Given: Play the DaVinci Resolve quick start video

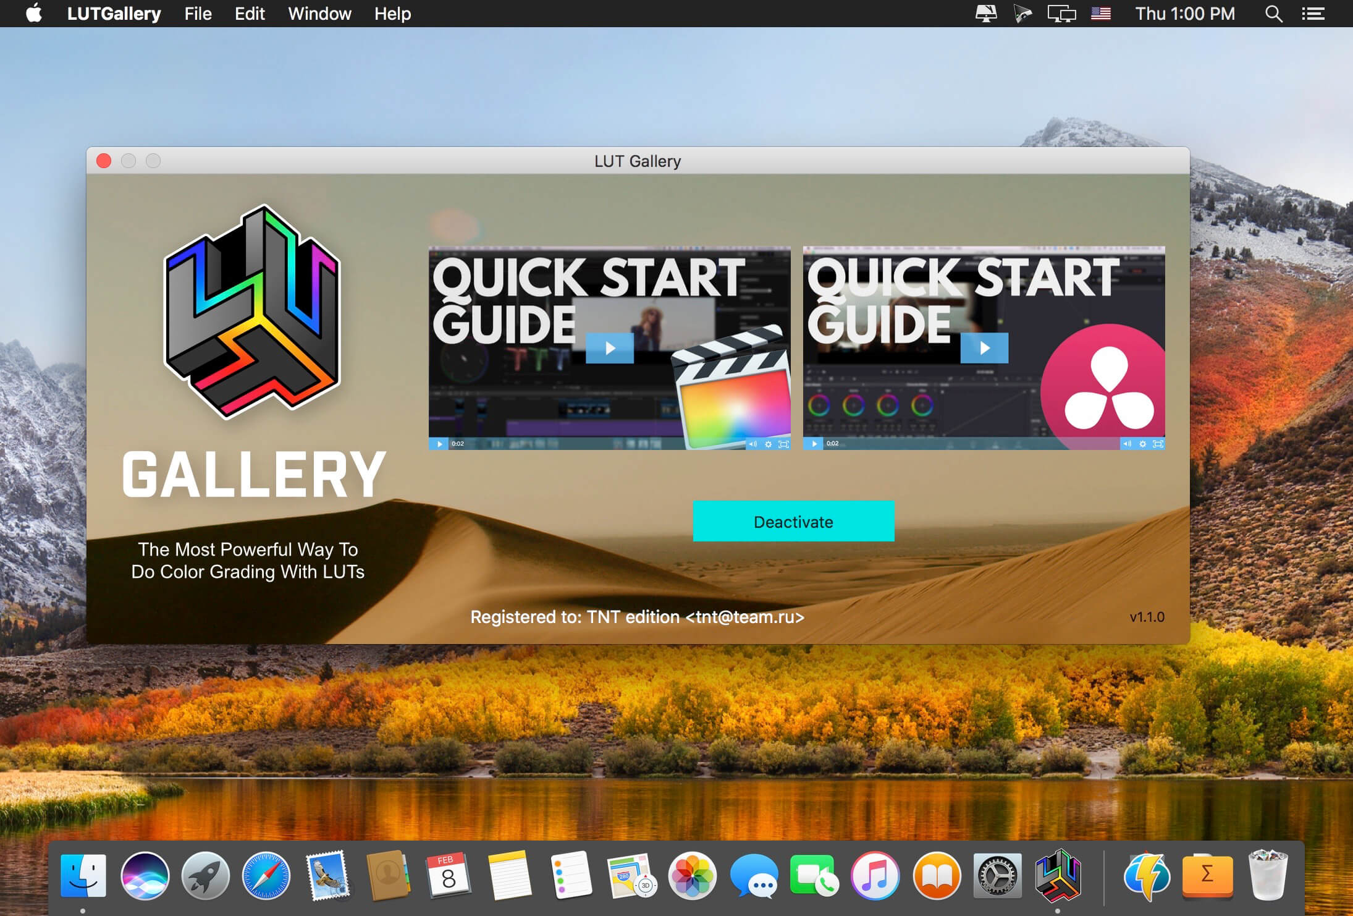Looking at the screenshot, I should click(x=984, y=348).
